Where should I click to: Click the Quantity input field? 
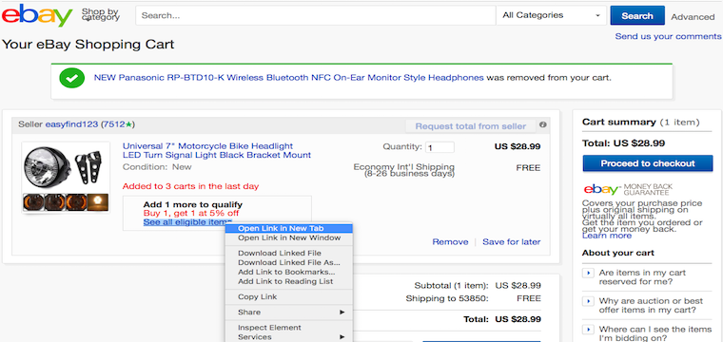[440, 148]
